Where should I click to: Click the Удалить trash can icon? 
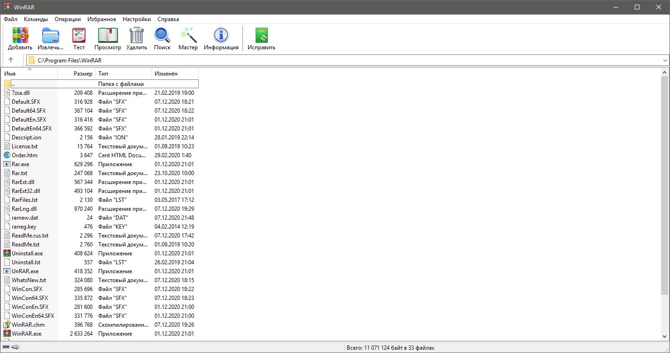[137, 36]
